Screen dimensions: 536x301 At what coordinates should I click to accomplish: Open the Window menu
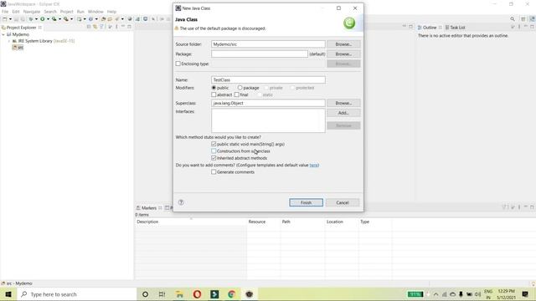tap(95, 12)
